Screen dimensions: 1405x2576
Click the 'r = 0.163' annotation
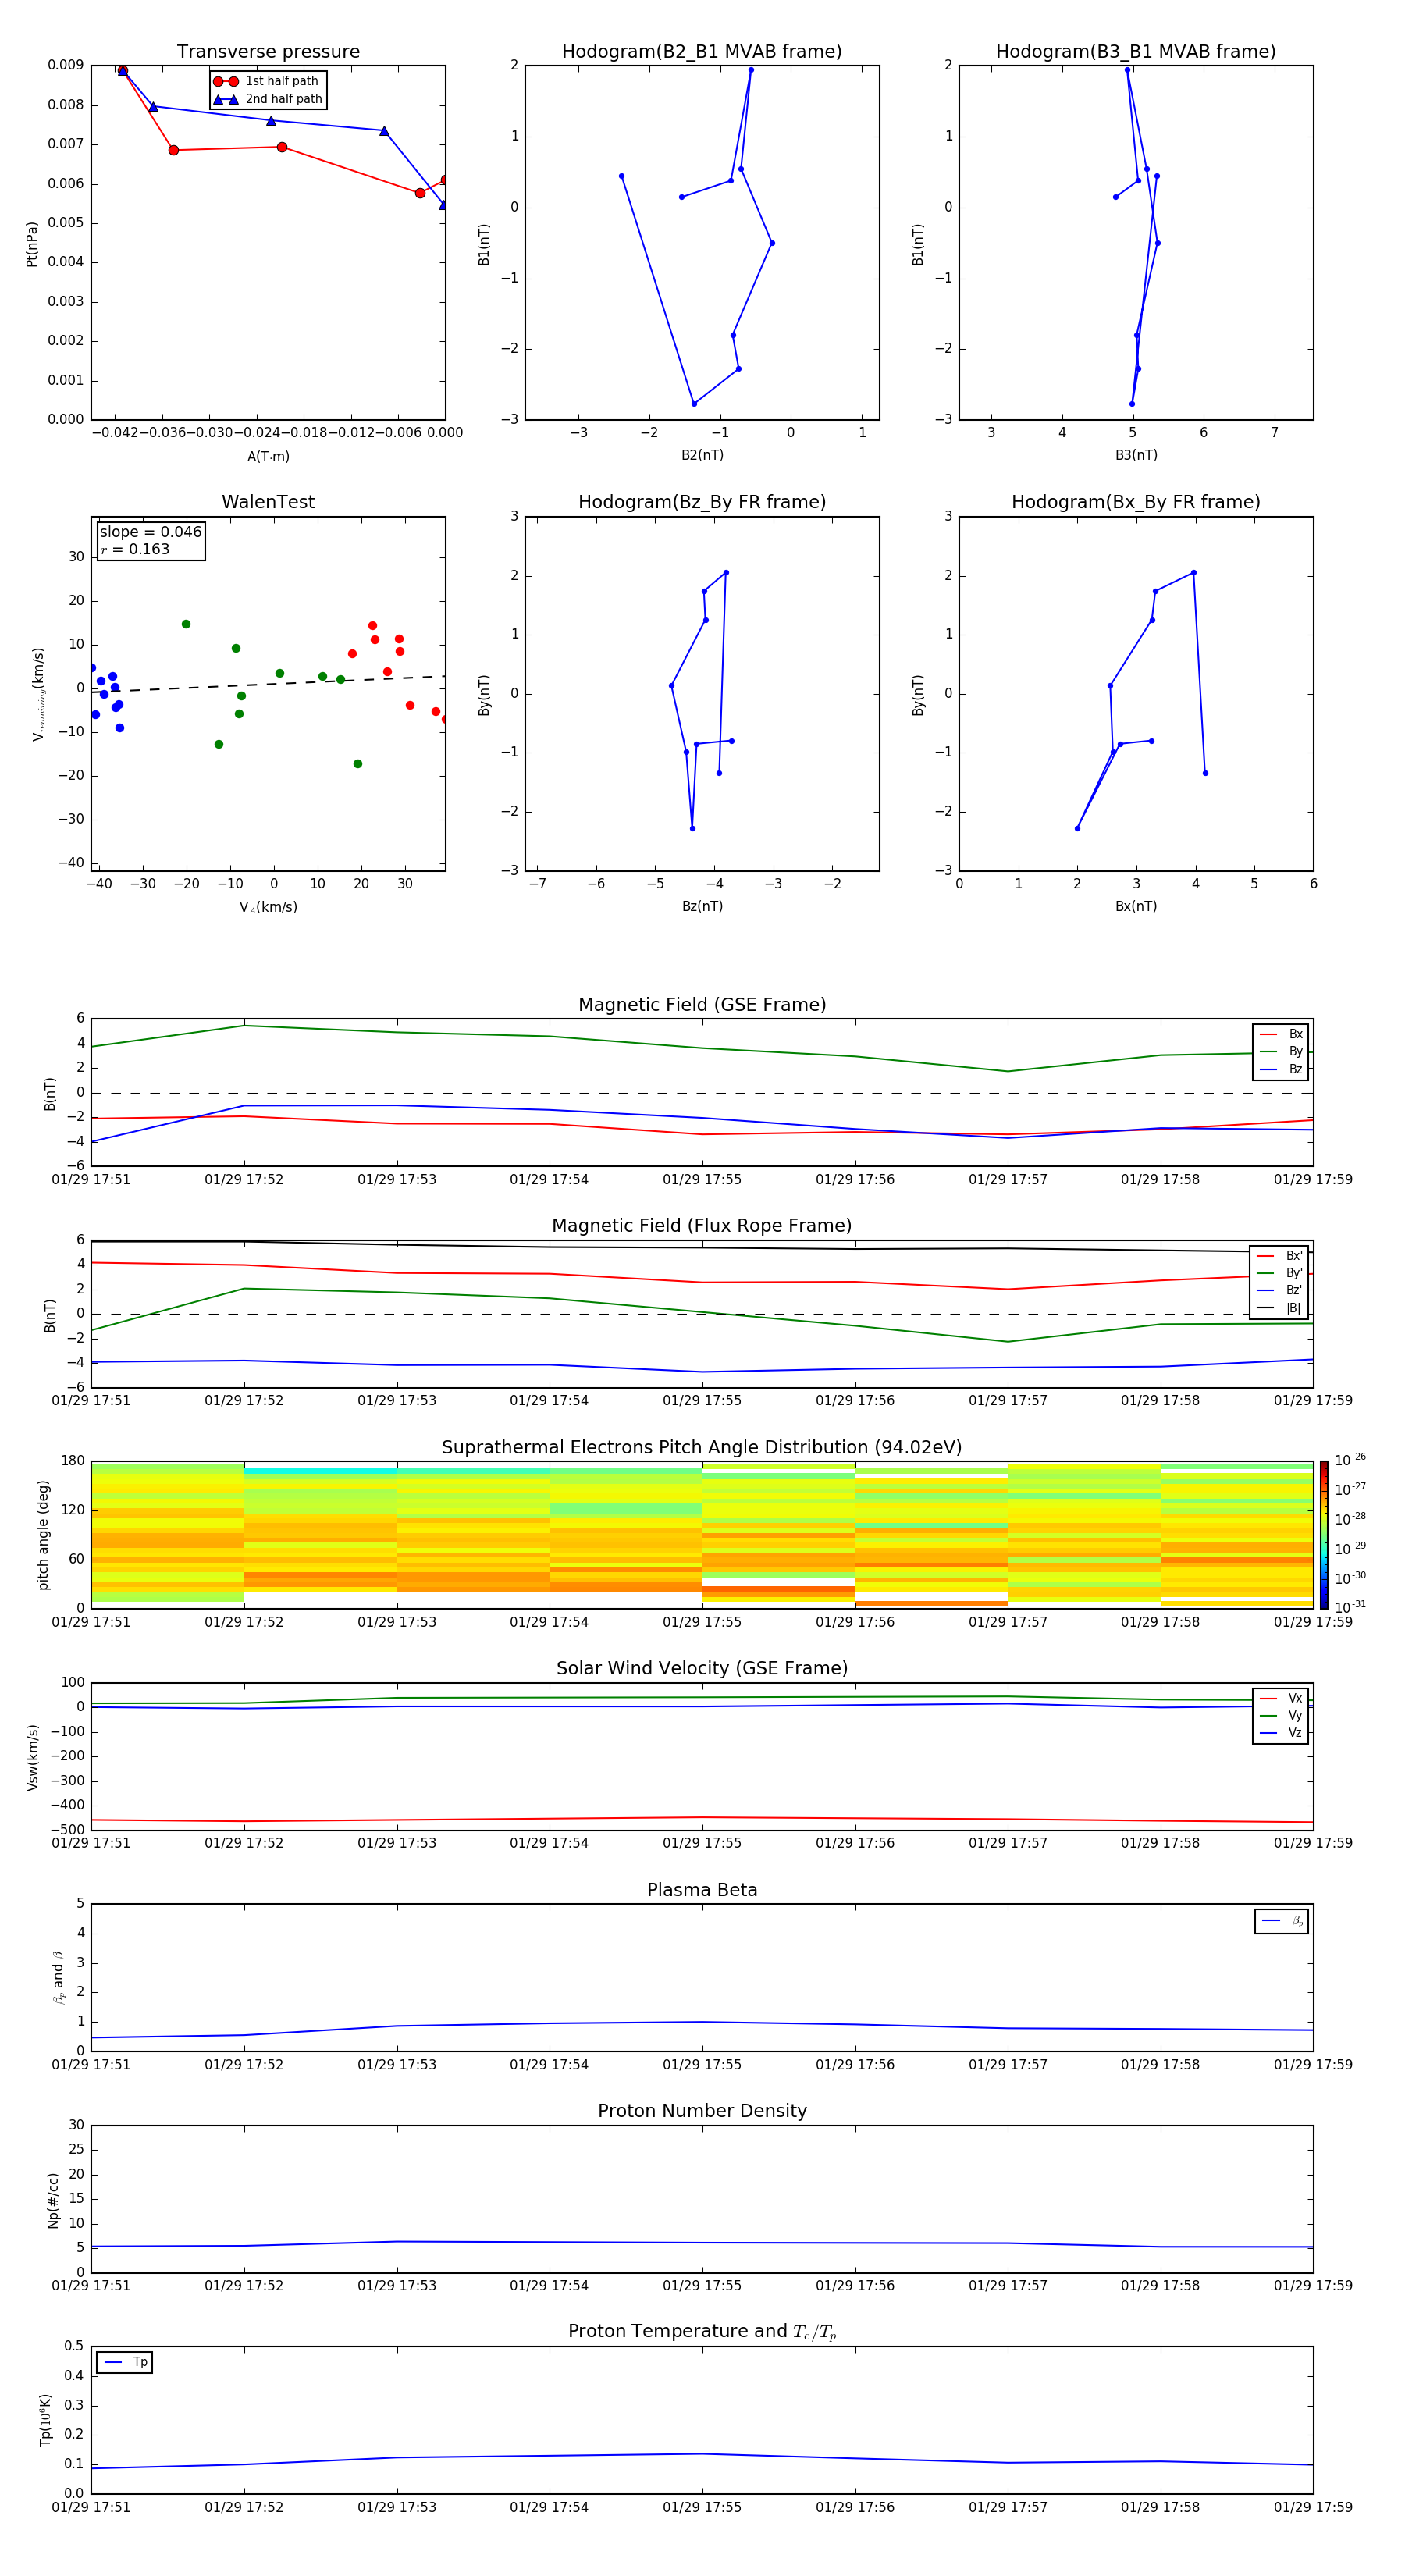pos(135,549)
